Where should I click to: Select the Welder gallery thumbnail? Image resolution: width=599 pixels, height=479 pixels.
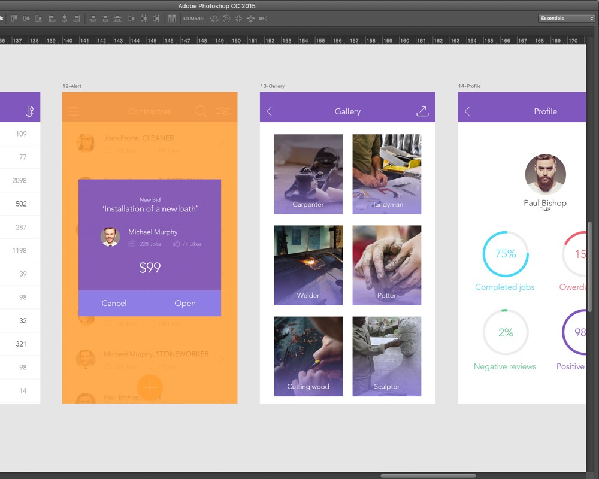click(x=308, y=265)
